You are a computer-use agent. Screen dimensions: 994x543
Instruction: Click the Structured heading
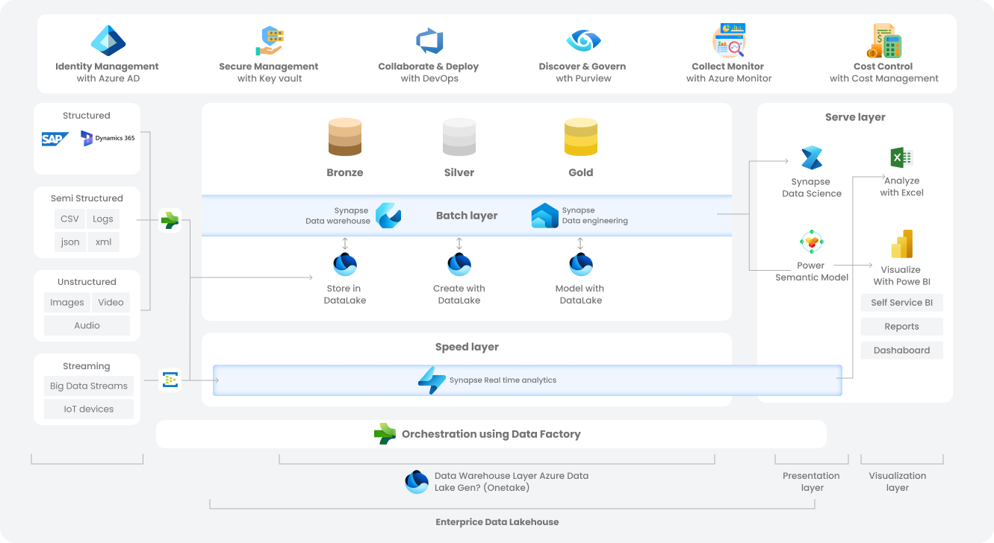[x=87, y=116]
